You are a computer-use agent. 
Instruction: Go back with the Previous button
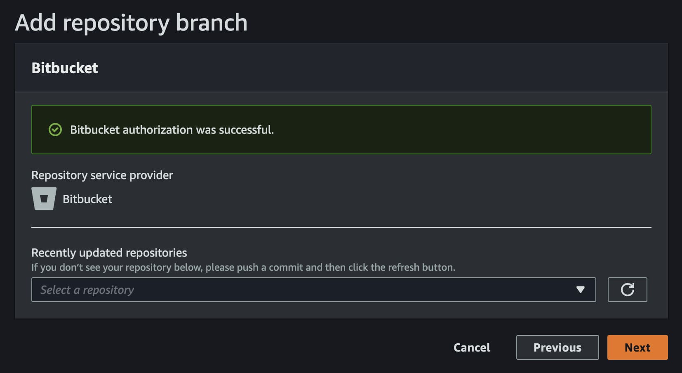[557, 347]
